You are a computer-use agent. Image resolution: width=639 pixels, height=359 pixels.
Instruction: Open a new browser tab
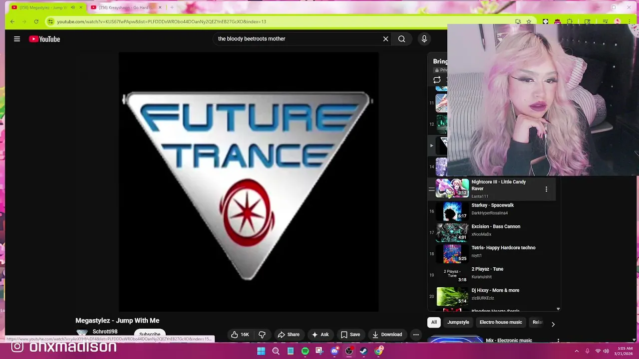pos(172,7)
